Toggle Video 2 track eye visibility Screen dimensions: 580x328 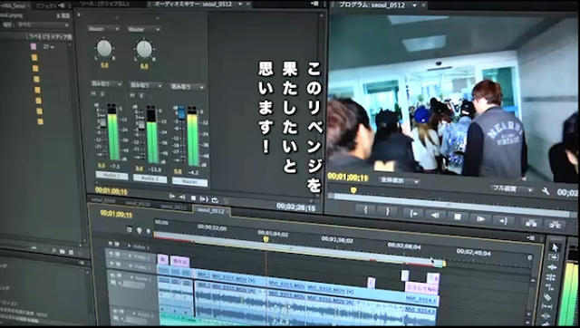[x=110, y=254]
